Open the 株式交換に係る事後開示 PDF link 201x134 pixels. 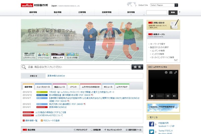(66, 104)
